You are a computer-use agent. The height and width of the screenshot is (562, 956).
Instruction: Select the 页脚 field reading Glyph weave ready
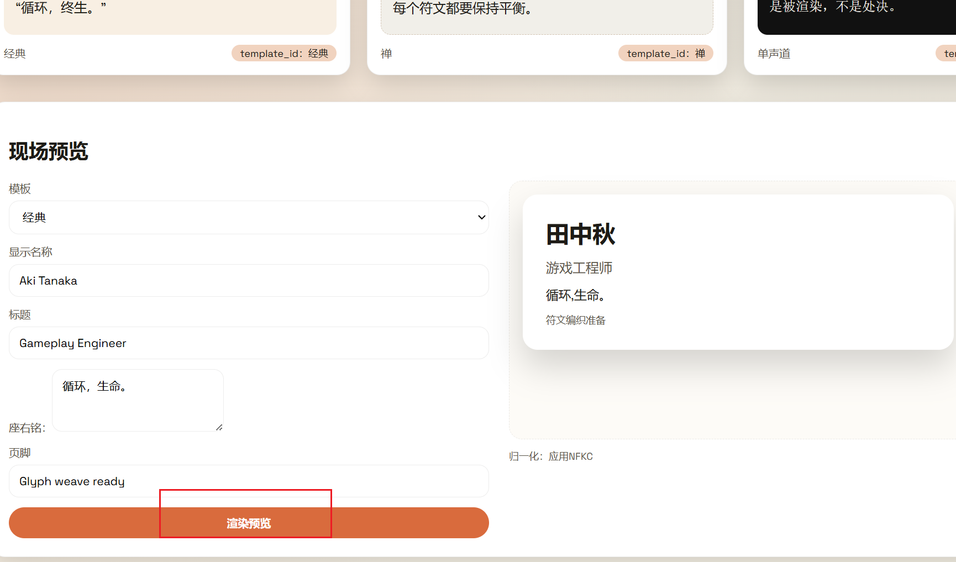click(249, 481)
